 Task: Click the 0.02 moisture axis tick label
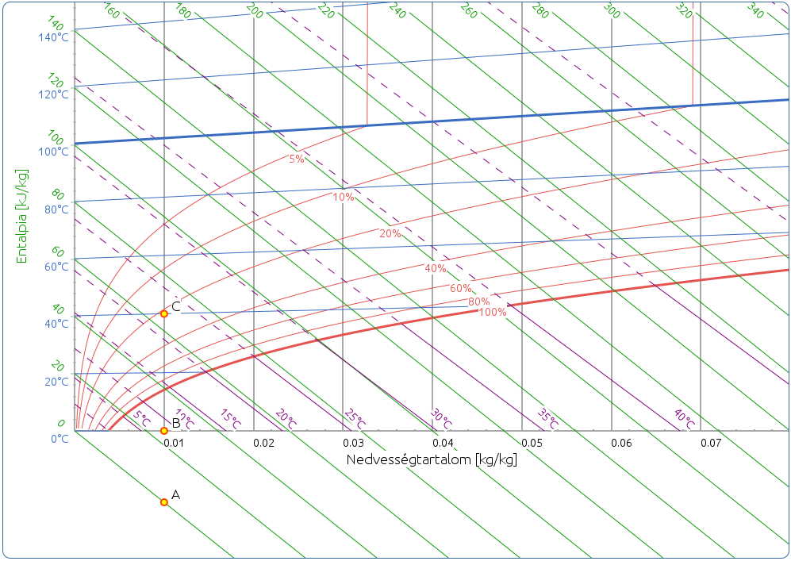(x=263, y=443)
